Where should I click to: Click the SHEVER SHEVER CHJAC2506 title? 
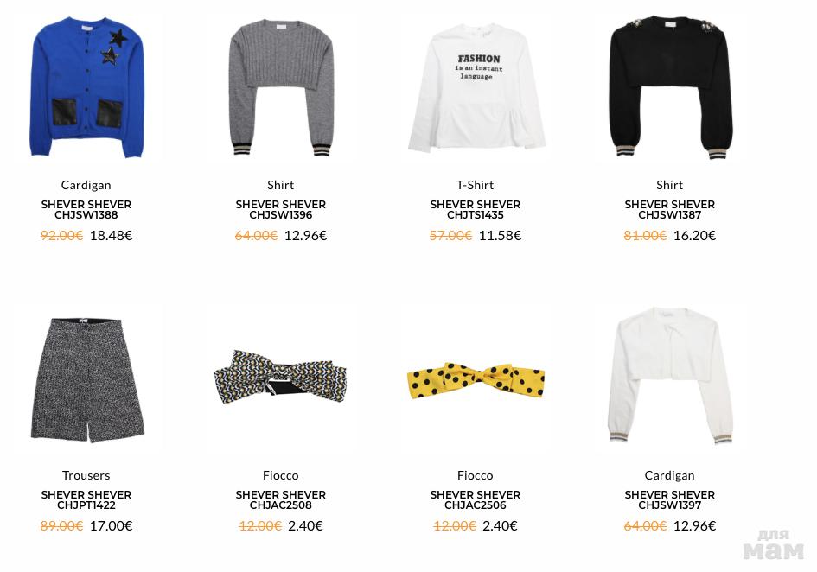(x=476, y=499)
